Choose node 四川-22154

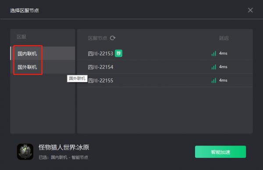[165, 67]
